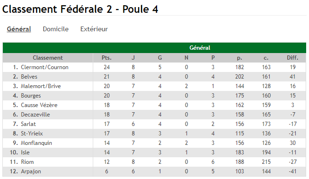309x179 pixels.
Task: Open the Riom team entry
Action: coord(27,162)
